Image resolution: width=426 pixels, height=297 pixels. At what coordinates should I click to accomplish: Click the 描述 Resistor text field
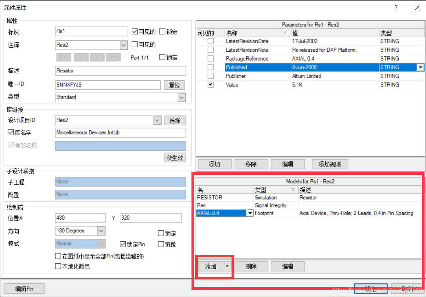point(121,71)
